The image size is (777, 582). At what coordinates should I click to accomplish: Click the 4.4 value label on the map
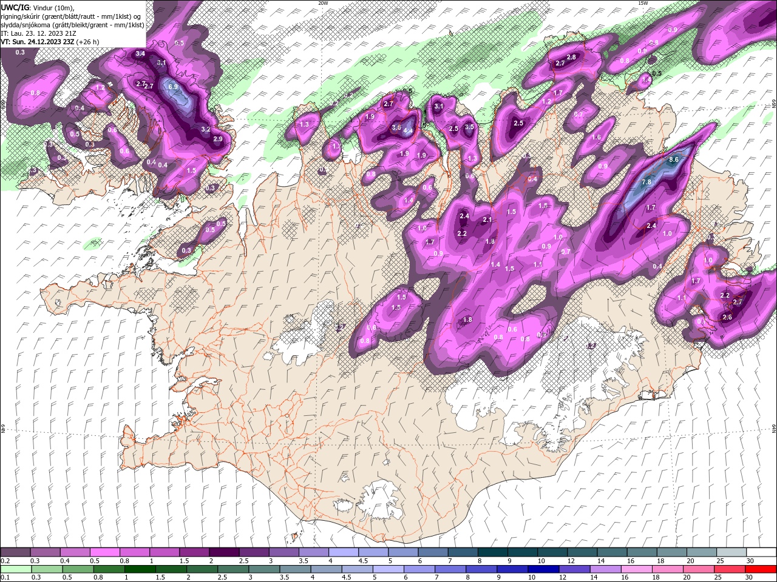click(408, 130)
